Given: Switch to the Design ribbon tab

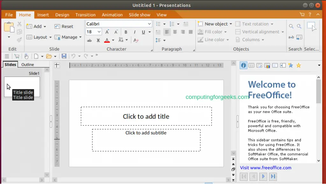Looking at the screenshot, I should pyautogui.click(x=62, y=15).
